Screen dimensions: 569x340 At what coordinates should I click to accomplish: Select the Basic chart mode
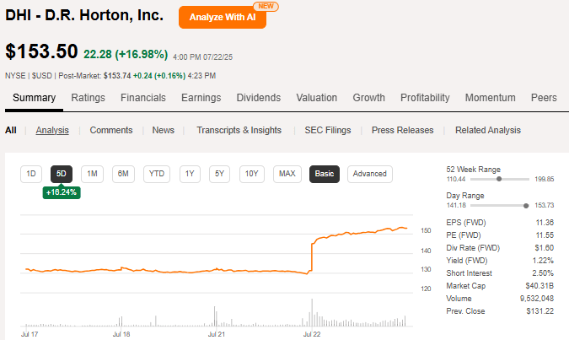(x=325, y=174)
